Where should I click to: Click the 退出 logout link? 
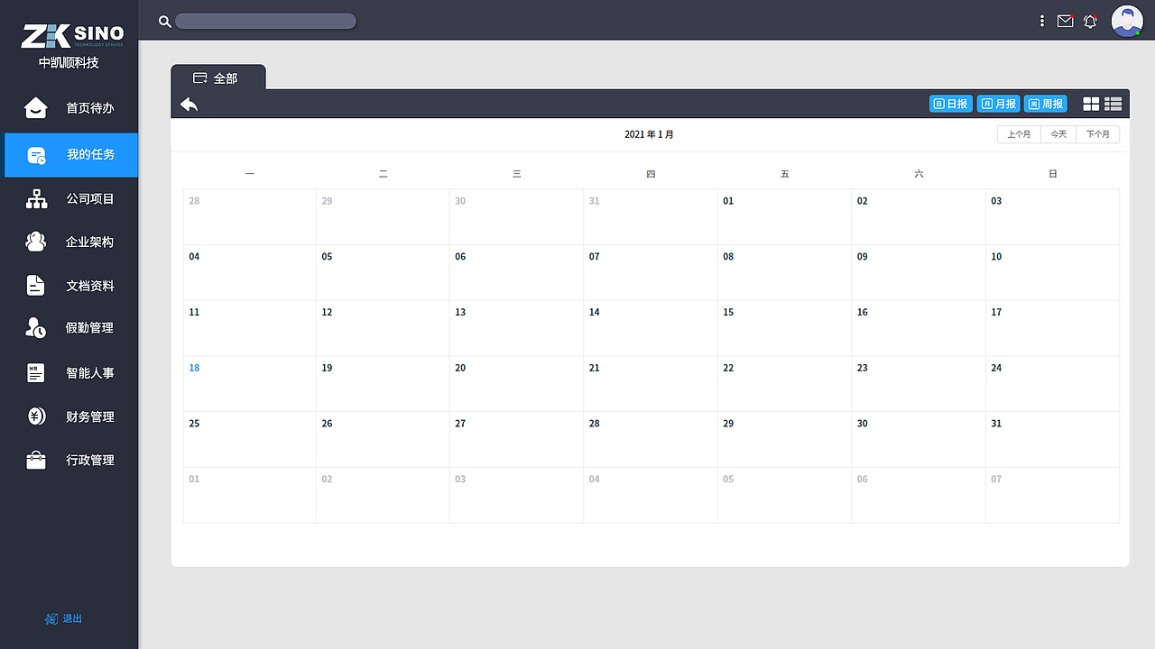coord(72,619)
